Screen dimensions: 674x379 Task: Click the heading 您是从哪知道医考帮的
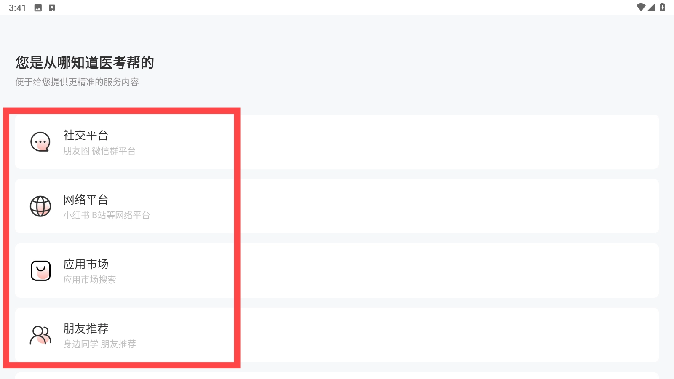click(x=85, y=63)
